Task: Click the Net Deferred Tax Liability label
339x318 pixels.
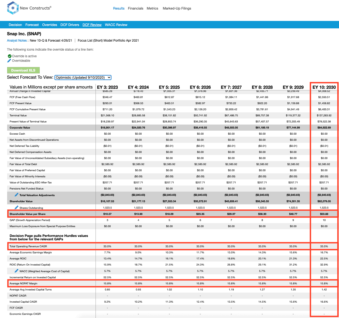Action: pyautogui.click(x=24, y=146)
